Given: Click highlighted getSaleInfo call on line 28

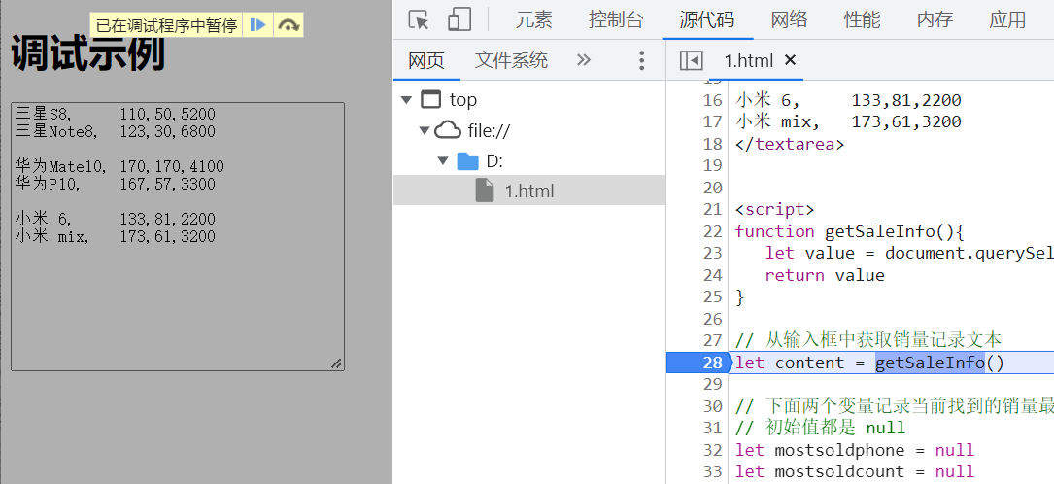Looking at the screenshot, I should click(930, 363).
